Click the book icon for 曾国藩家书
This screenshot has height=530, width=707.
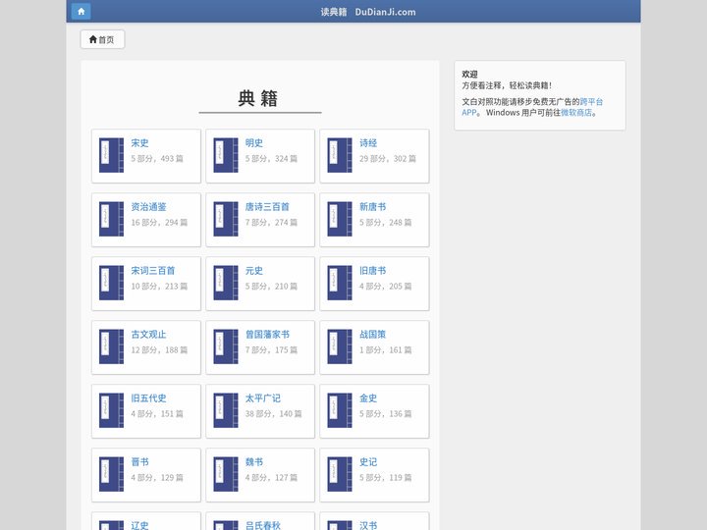click(x=226, y=346)
